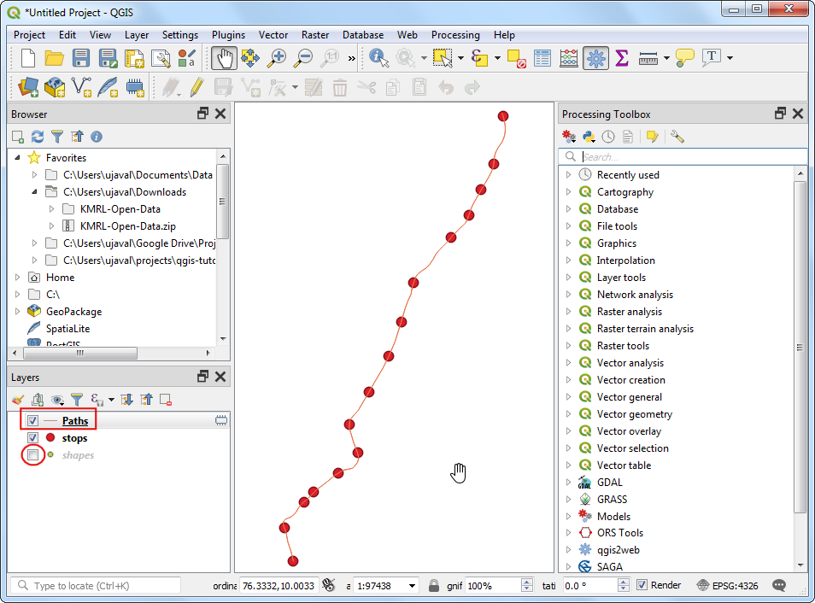
Task: Uncheck the Render checkbox
Action: [642, 585]
